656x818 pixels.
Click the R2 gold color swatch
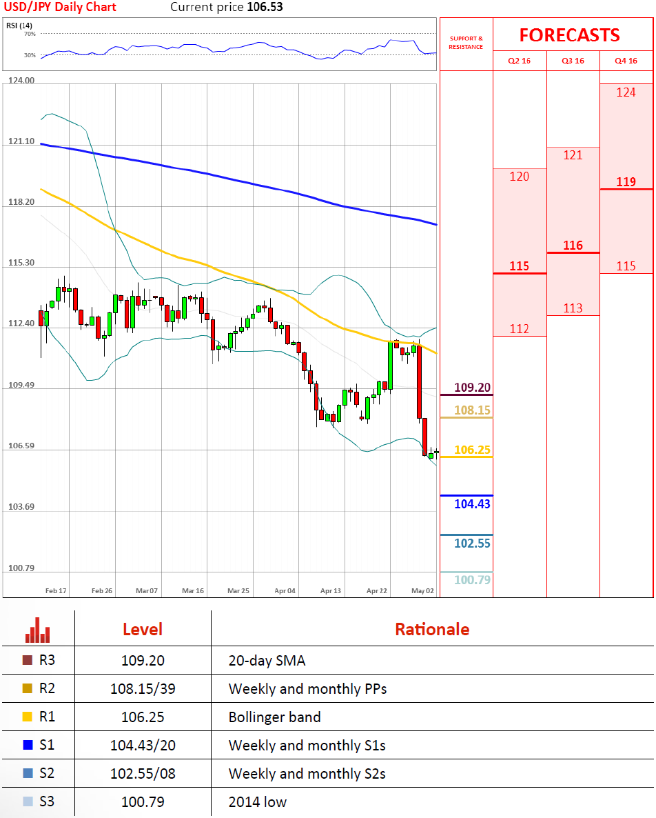pyautogui.click(x=28, y=688)
